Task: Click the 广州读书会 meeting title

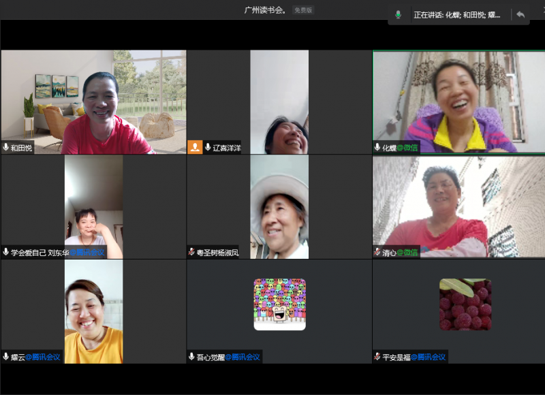Action: click(266, 10)
